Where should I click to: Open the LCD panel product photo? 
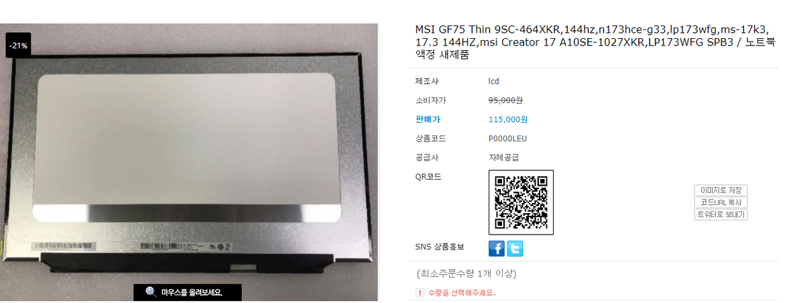(x=189, y=162)
